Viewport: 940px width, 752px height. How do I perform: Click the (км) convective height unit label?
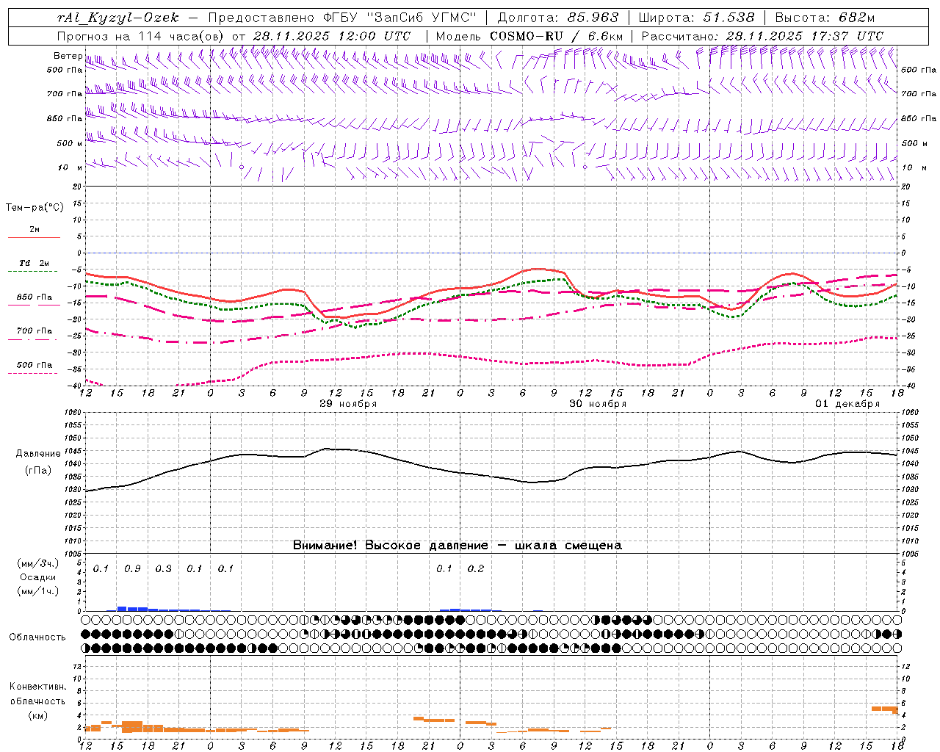tap(37, 715)
